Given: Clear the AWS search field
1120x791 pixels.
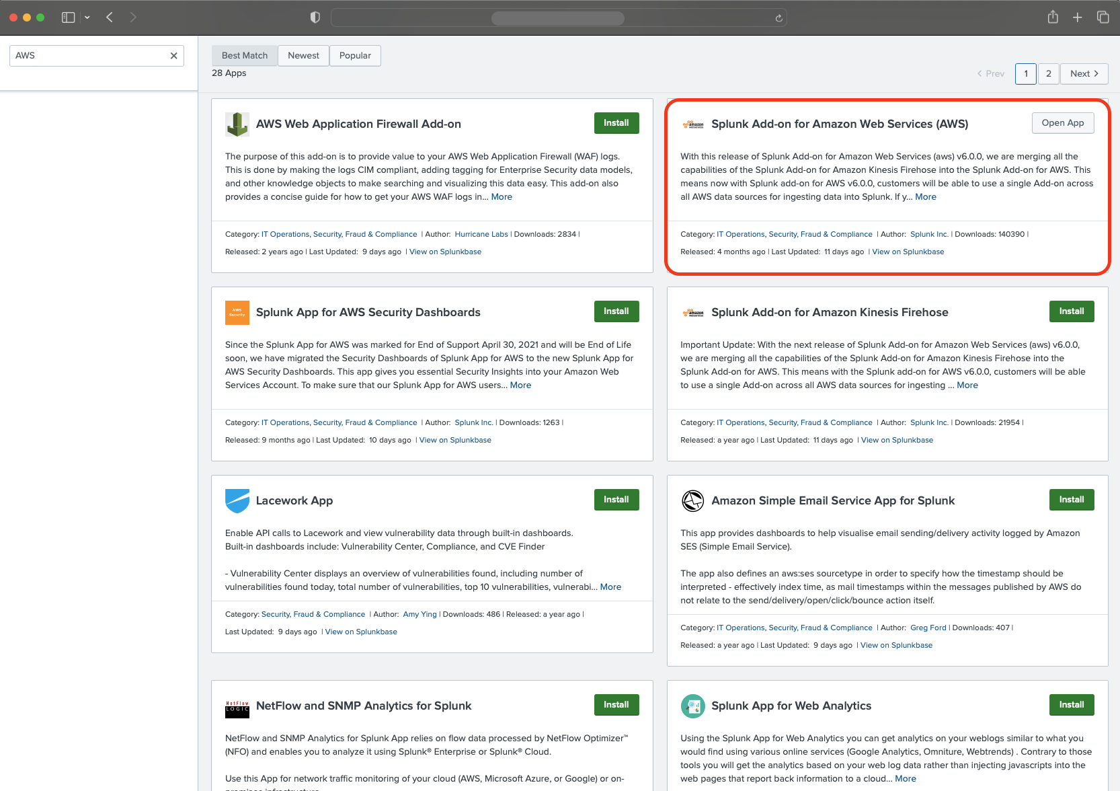Looking at the screenshot, I should click(173, 56).
